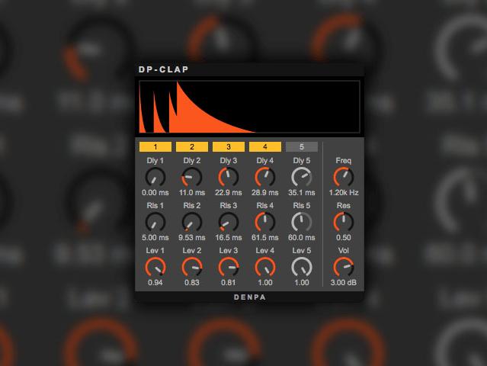Click the envelope waveform display
Screen dimensions: 487x366
[250, 107]
